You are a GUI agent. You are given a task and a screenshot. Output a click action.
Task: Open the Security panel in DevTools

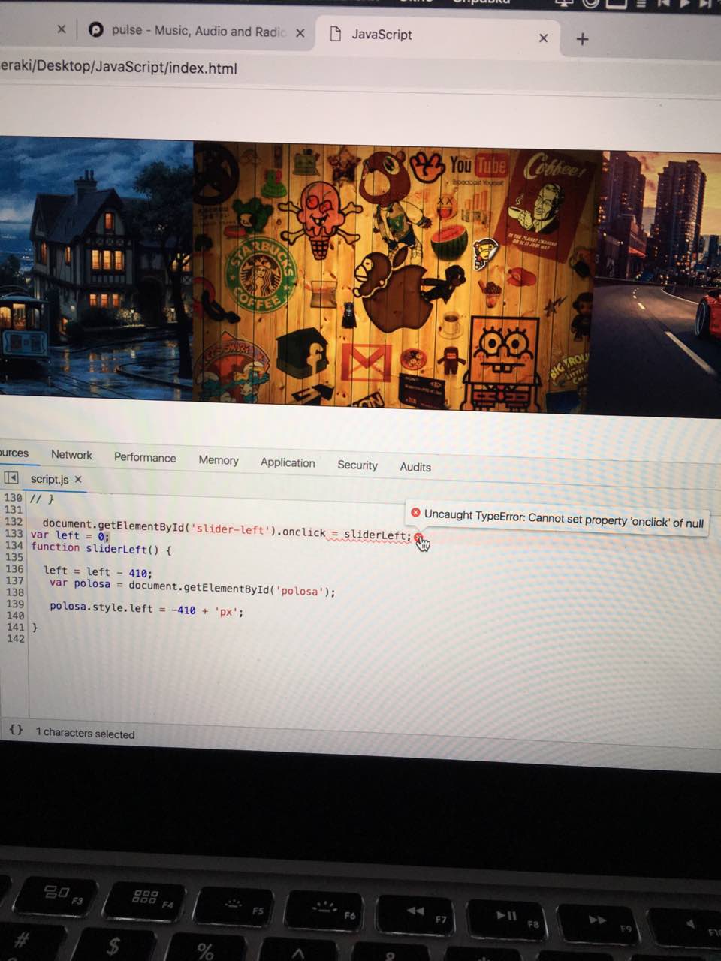point(357,465)
